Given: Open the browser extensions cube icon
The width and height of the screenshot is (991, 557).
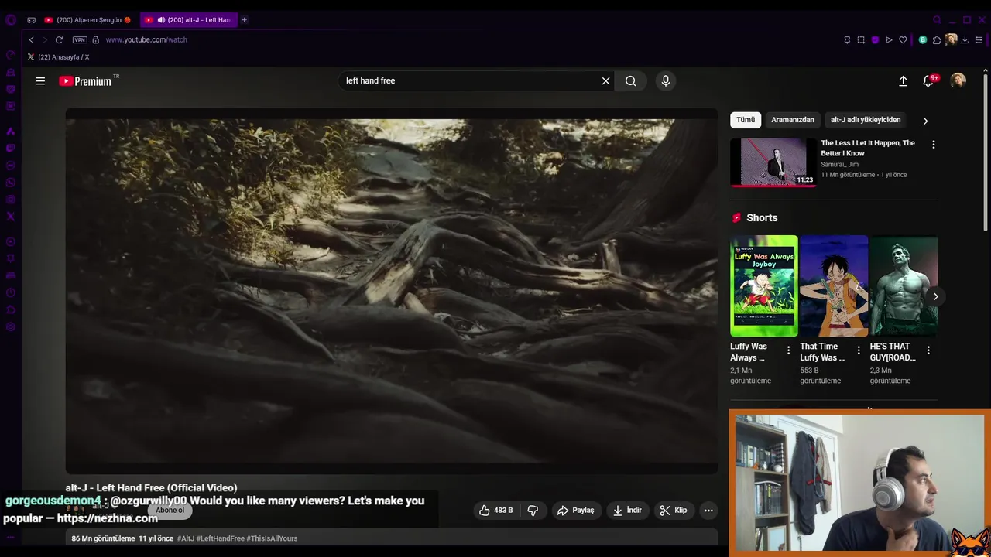Looking at the screenshot, I should tap(937, 40).
